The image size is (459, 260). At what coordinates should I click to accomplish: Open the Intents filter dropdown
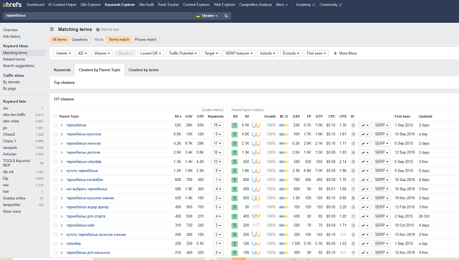coord(64,53)
